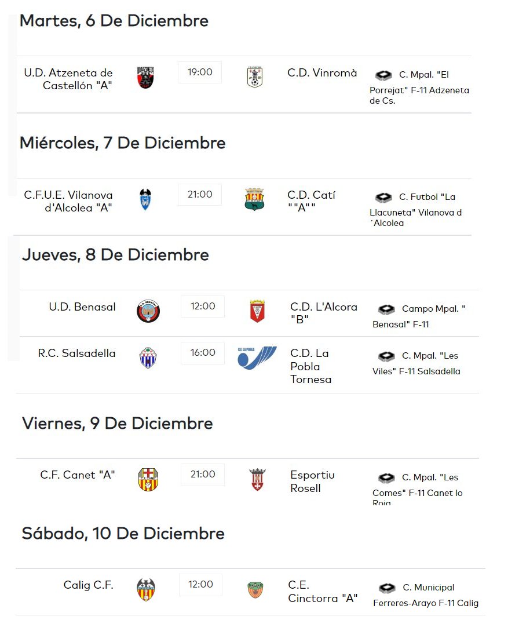Click the Sábado, 10 De Diciembre heading
519x620 pixels.
pyautogui.click(x=123, y=534)
